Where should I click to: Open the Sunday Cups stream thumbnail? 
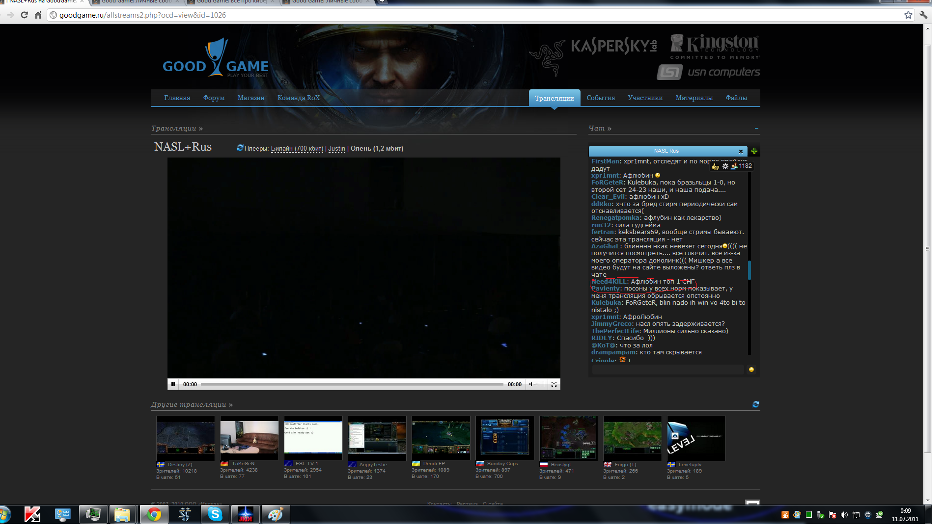pyautogui.click(x=505, y=438)
